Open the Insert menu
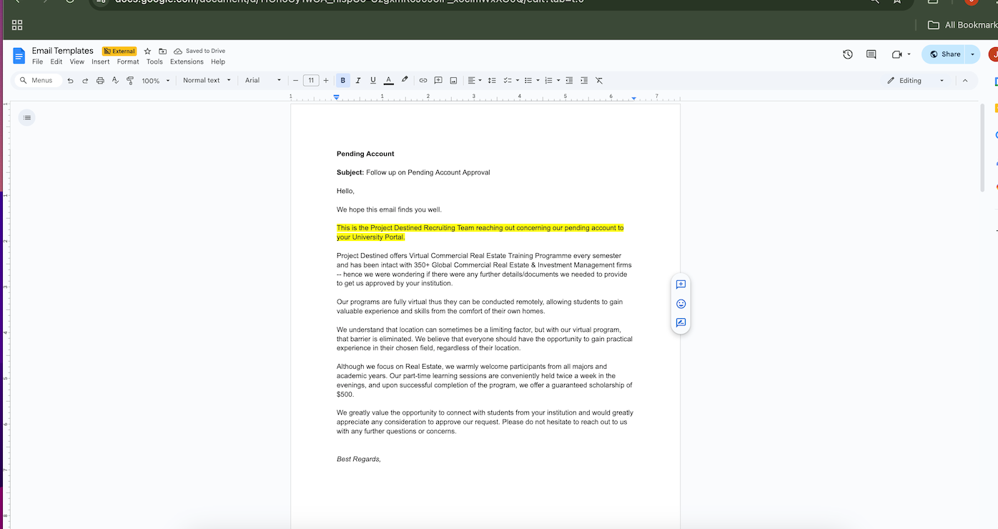The height and width of the screenshot is (529, 998). (x=101, y=62)
